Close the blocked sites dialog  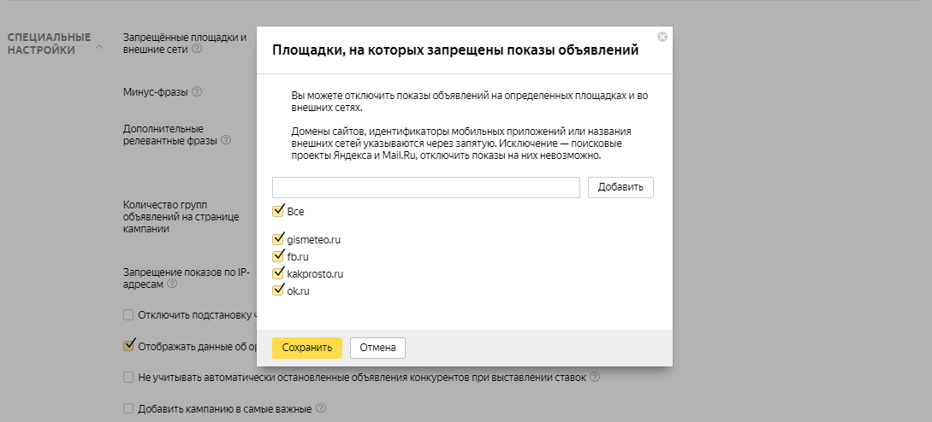click(x=662, y=37)
